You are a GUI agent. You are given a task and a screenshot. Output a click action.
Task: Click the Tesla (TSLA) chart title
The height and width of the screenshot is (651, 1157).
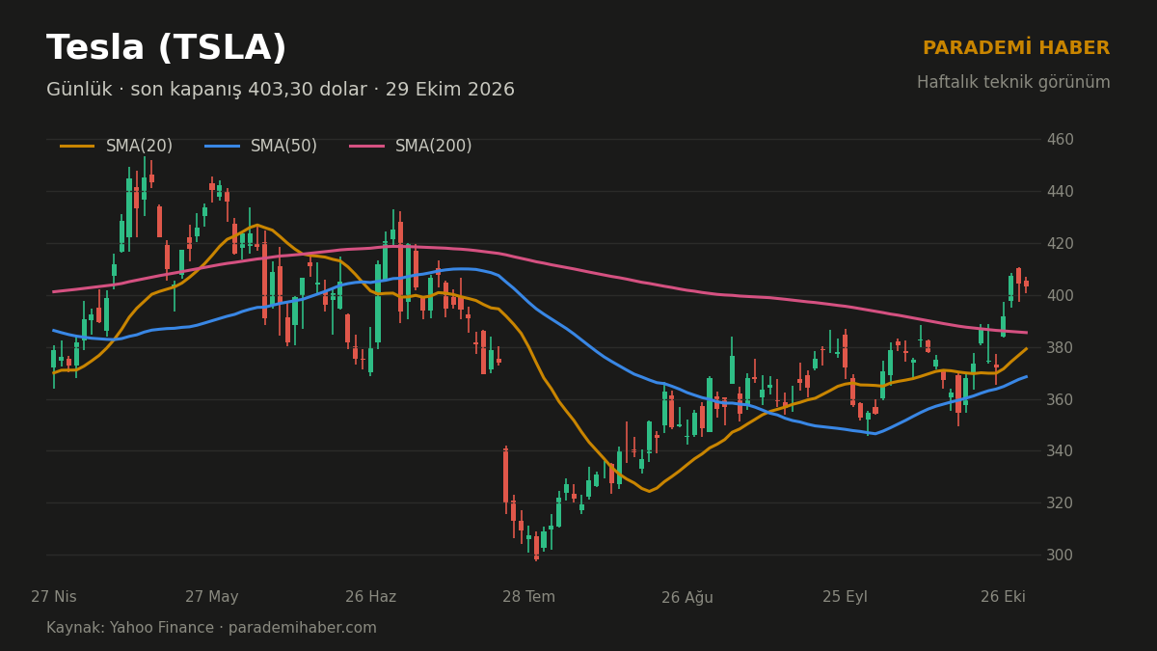pos(167,48)
